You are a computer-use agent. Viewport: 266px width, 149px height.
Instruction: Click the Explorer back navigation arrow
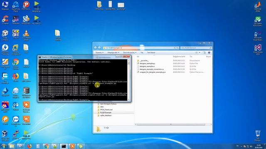coord(96,48)
